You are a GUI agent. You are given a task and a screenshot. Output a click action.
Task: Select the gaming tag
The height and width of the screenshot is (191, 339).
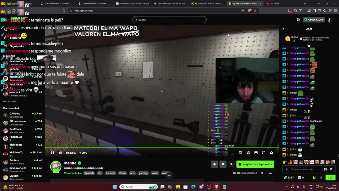(143, 173)
